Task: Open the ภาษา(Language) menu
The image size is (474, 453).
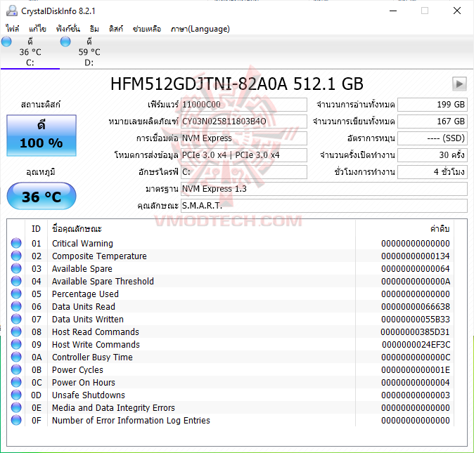Action: click(x=200, y=29)
